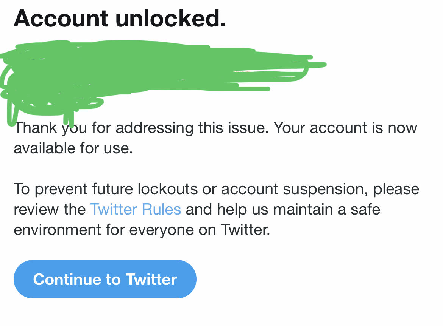
Task: Click 'and help us maintain a safe' text
Action: [x=283, y=209]
